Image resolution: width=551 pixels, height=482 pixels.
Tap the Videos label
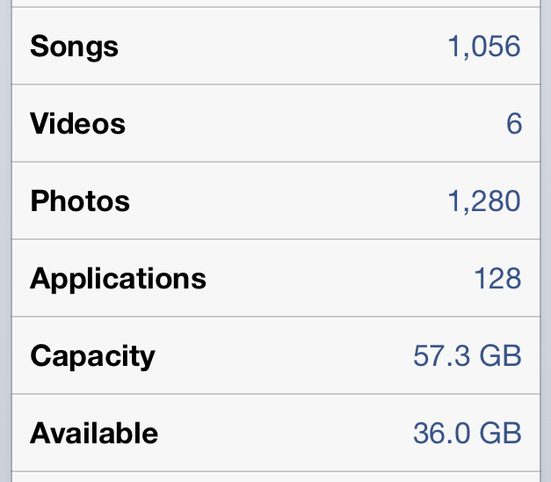click(77, 124)
